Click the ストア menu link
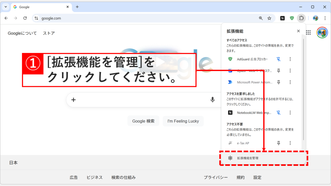The height and width of the screenshot is (186, 331). pyautogui.click(x=48, y=32)
